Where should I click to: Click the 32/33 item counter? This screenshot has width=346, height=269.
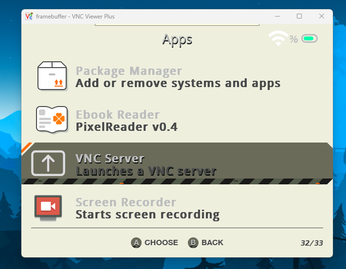click(312, 243)
